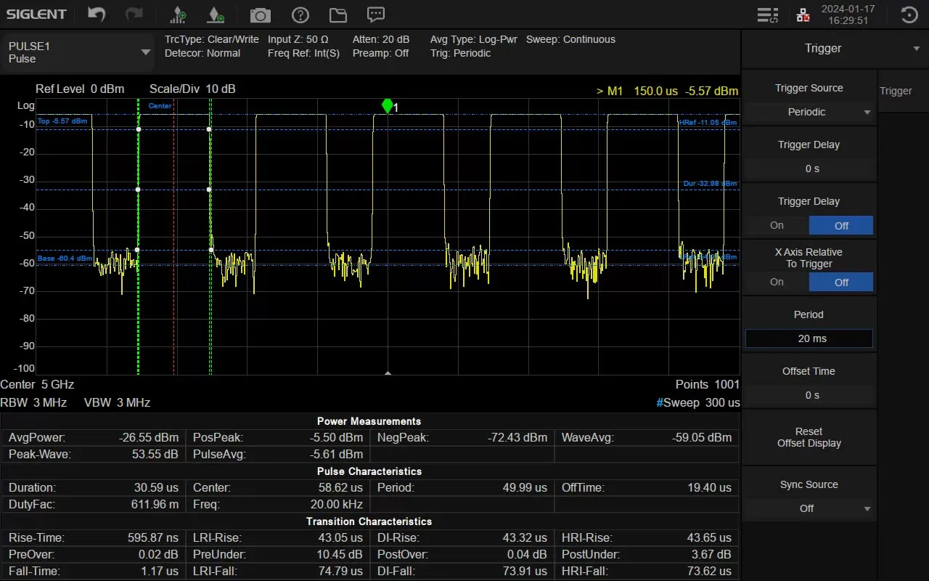929x581 pixels.
Task: Open help via question mark icon
Action: tap(300, 15)
